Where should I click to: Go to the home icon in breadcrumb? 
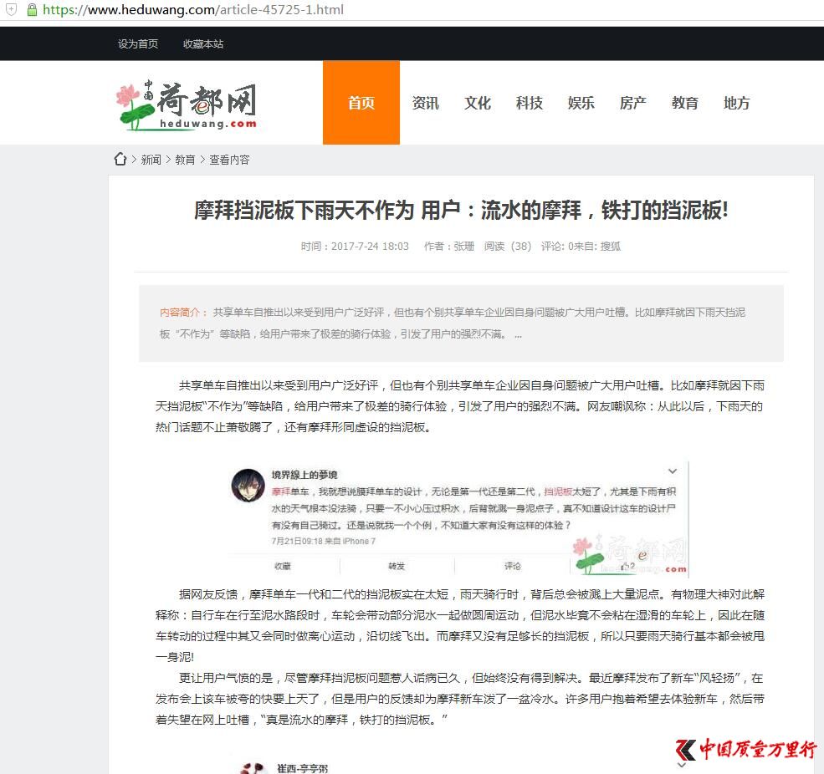120,159
